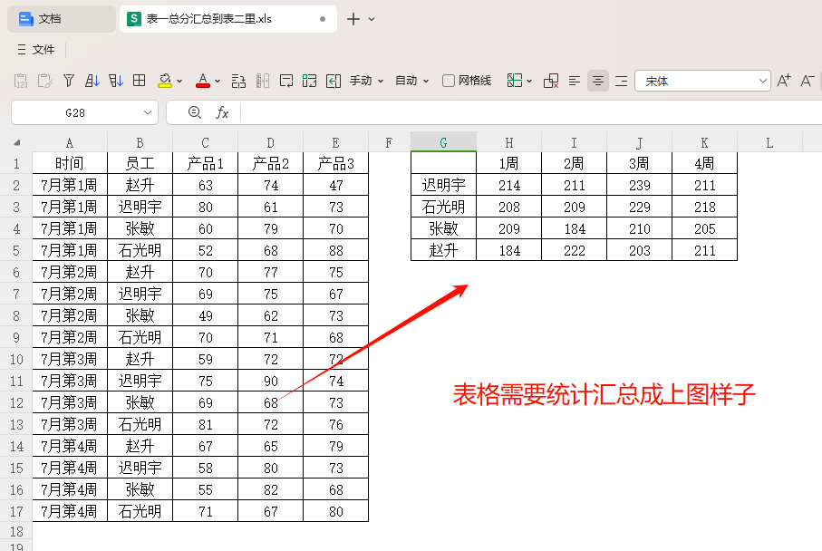
Task: Apply the red font color A
Action: [x=202, y=81]
